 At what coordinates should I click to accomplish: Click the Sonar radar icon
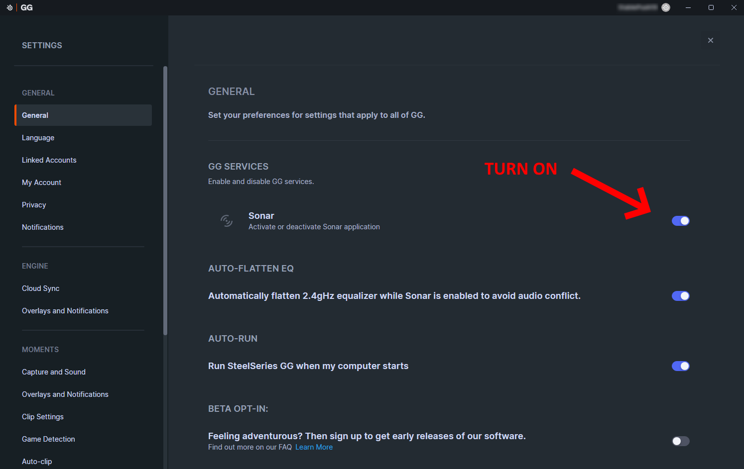[x=227, y=221]
